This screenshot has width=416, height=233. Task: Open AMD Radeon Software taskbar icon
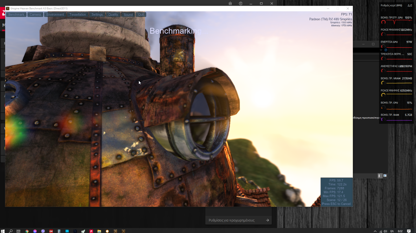coord(91,231)
